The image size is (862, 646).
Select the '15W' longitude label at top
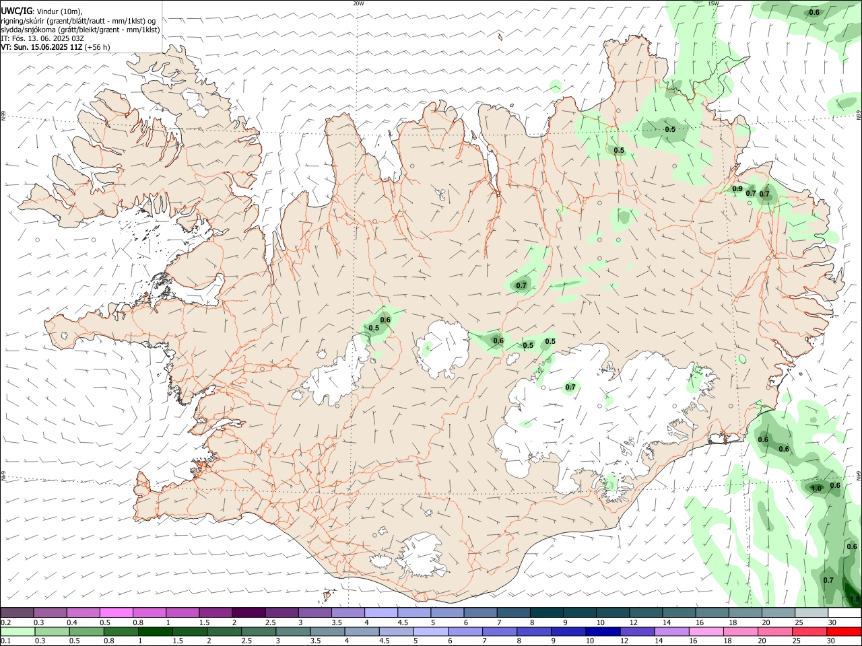pyautogui.click(x=713, y=3)
